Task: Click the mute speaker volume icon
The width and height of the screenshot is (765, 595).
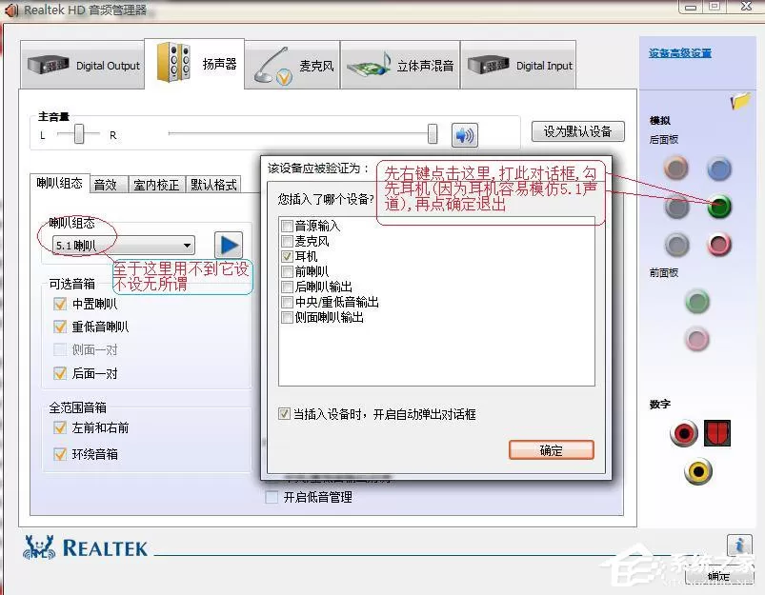Action: click(465, 135)
